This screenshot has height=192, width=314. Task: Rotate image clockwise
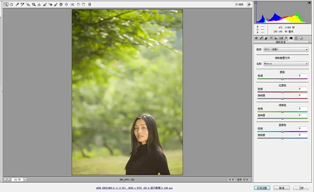83,4
